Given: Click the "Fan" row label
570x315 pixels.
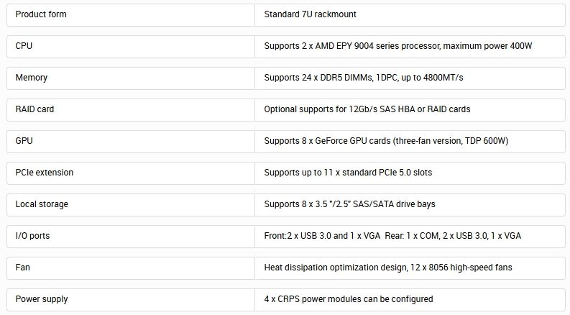Looking at the screenshot, I should click(x=23, y=268).
